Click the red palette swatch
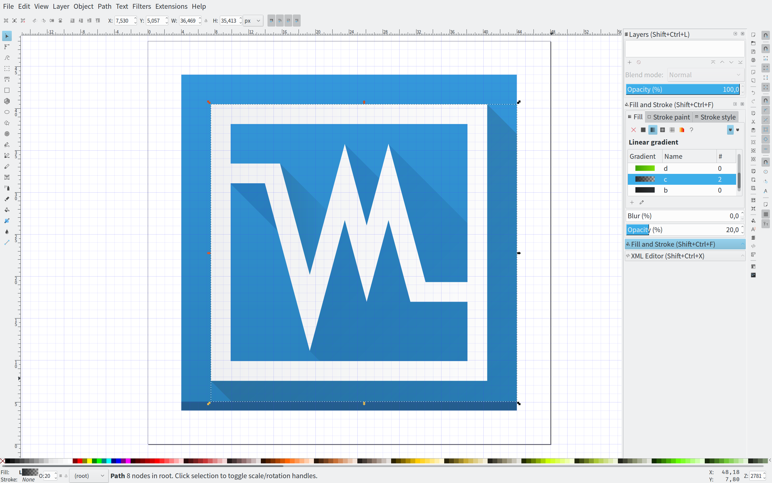Screen dimensions: 772x483 80,461
